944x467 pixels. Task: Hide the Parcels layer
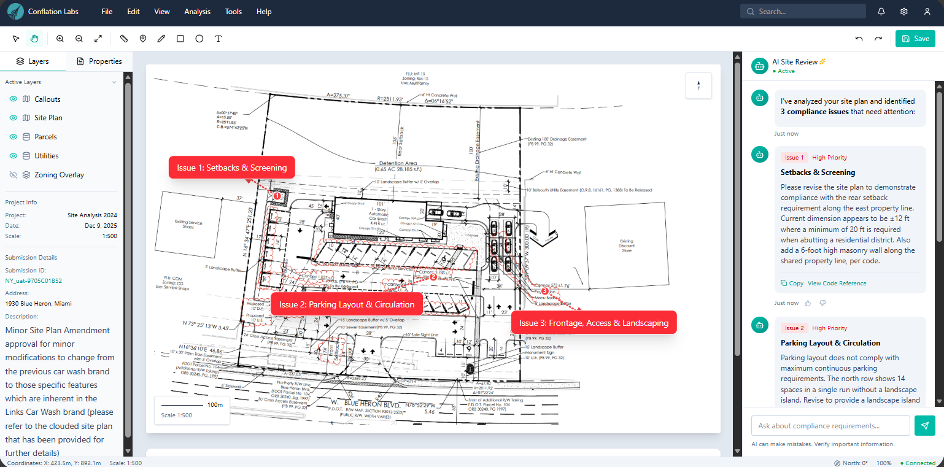[x=13, y=136]
